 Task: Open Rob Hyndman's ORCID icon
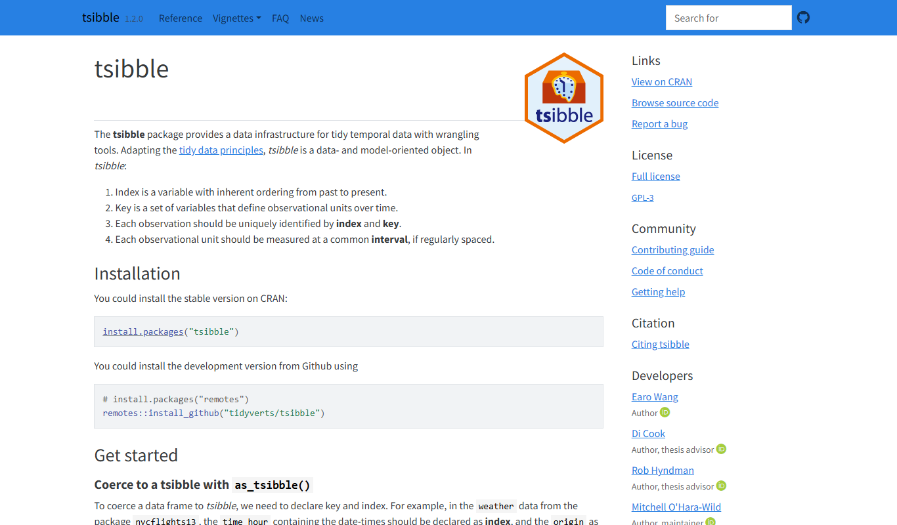point(722,486)
